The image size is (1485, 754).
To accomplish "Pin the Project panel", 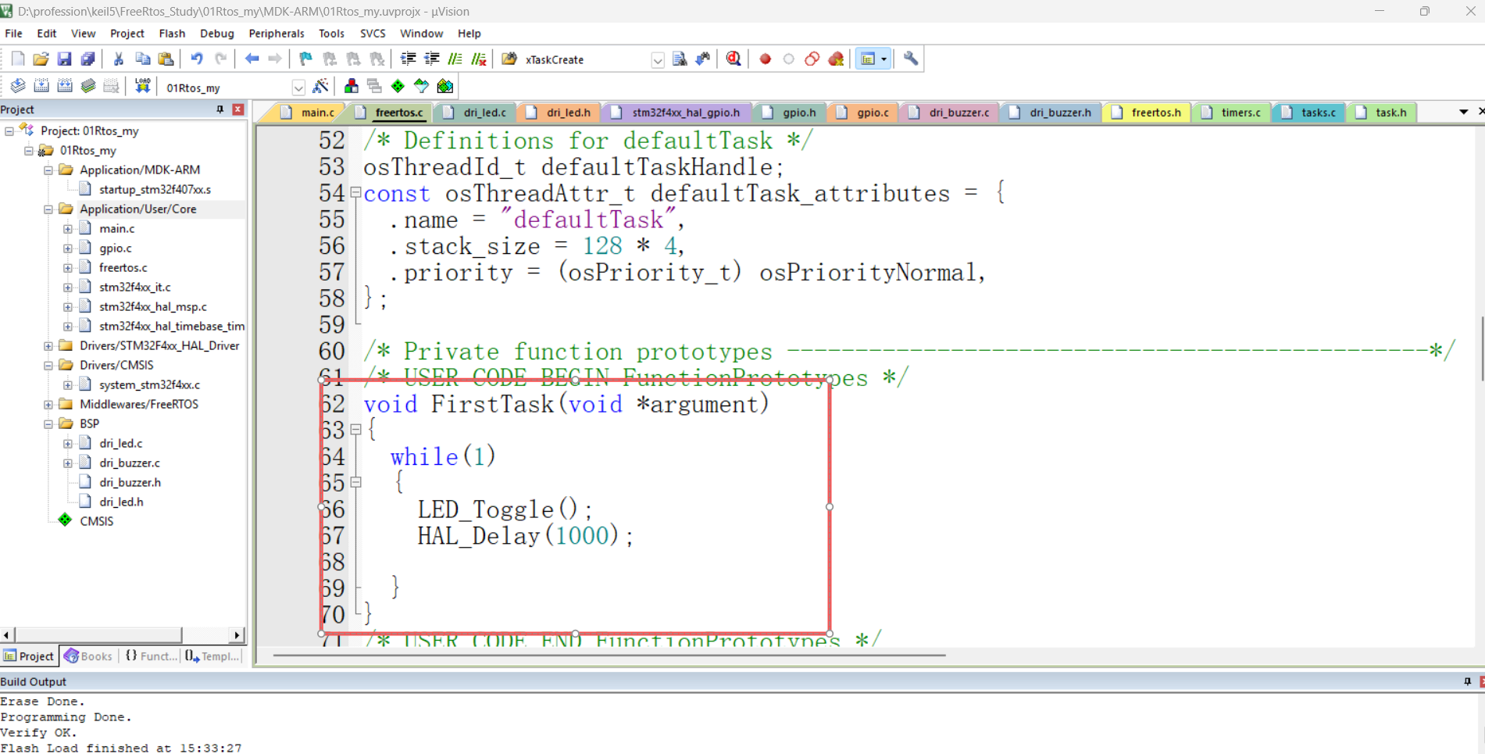I will (x=220, y=109).
